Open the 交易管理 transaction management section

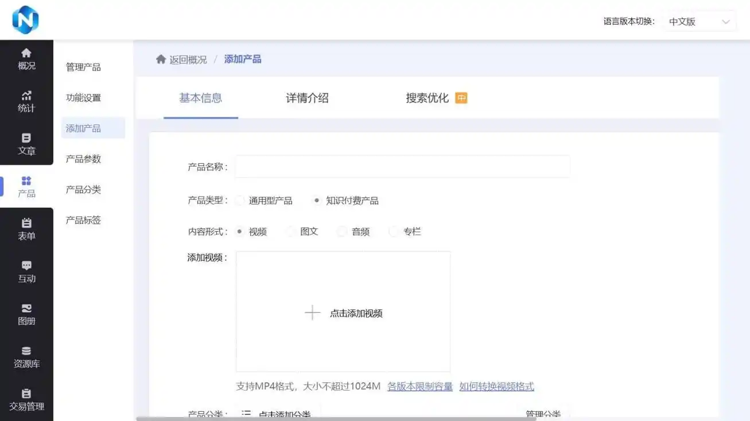(26, 400)
